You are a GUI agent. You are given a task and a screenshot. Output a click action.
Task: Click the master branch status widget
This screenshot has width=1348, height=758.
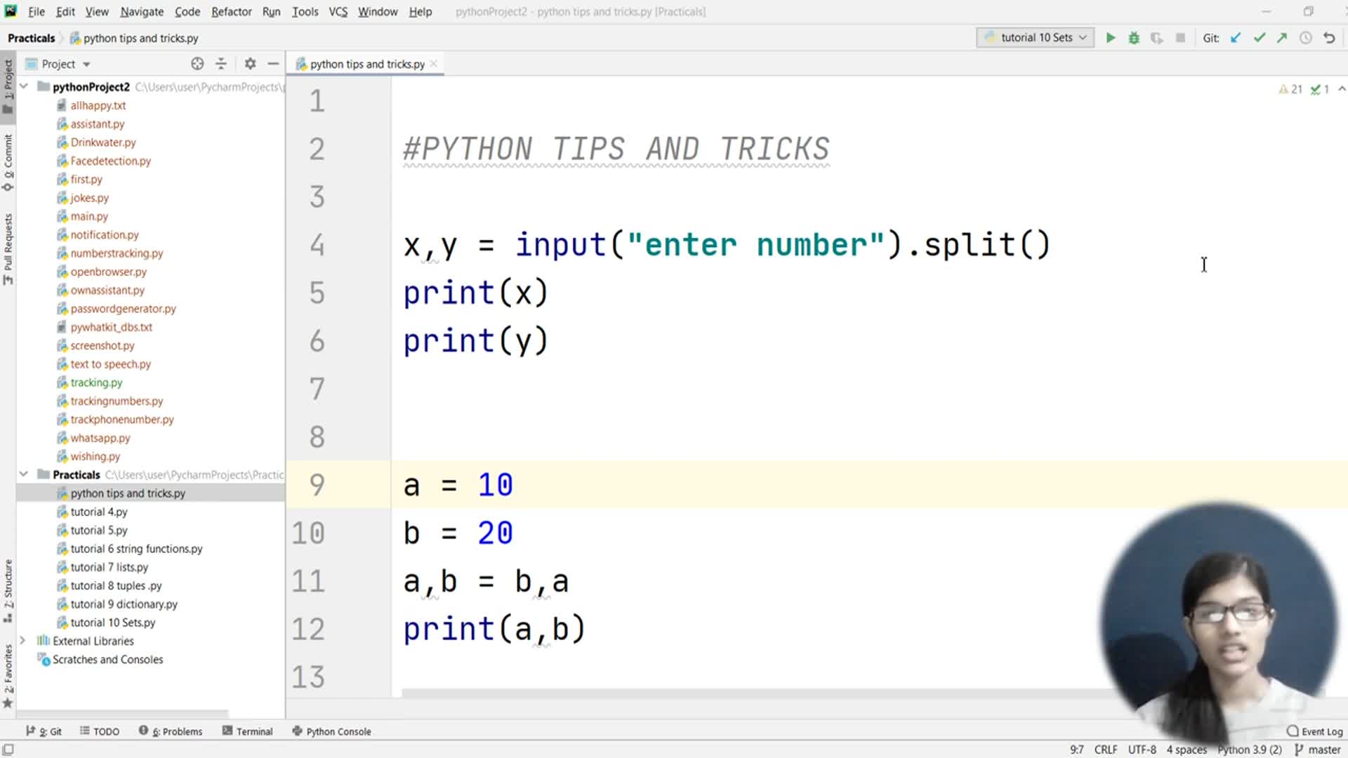(1318, 750)
